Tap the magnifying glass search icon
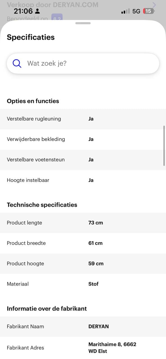Viewport: 166px width, 359px height. (x=17, y=63)
